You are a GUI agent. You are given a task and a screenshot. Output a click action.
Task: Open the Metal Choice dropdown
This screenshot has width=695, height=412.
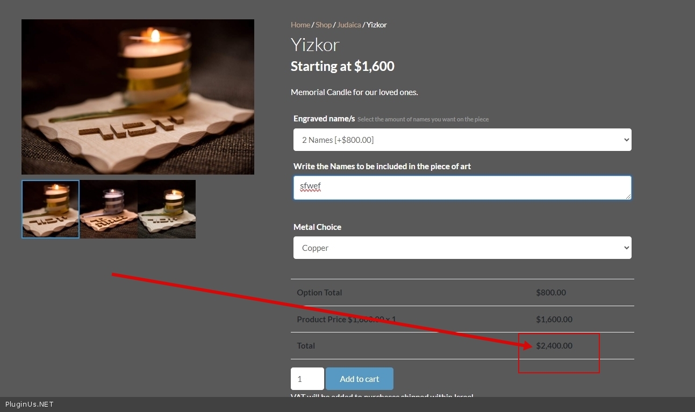[x=462, y=248]
